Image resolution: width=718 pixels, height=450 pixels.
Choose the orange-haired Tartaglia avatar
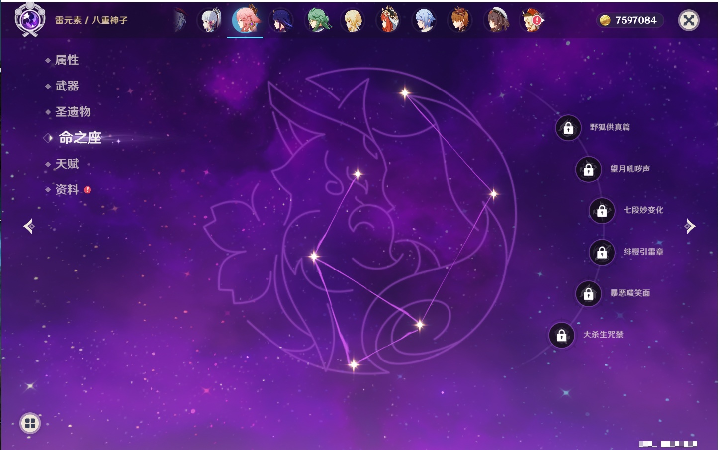coord(460,21)
